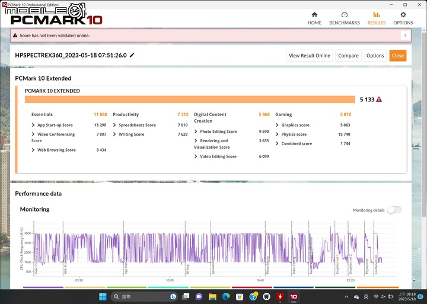Click the Physics test marker in chart
This screenshot has height=304, width=427.
[x=367, y=266]
